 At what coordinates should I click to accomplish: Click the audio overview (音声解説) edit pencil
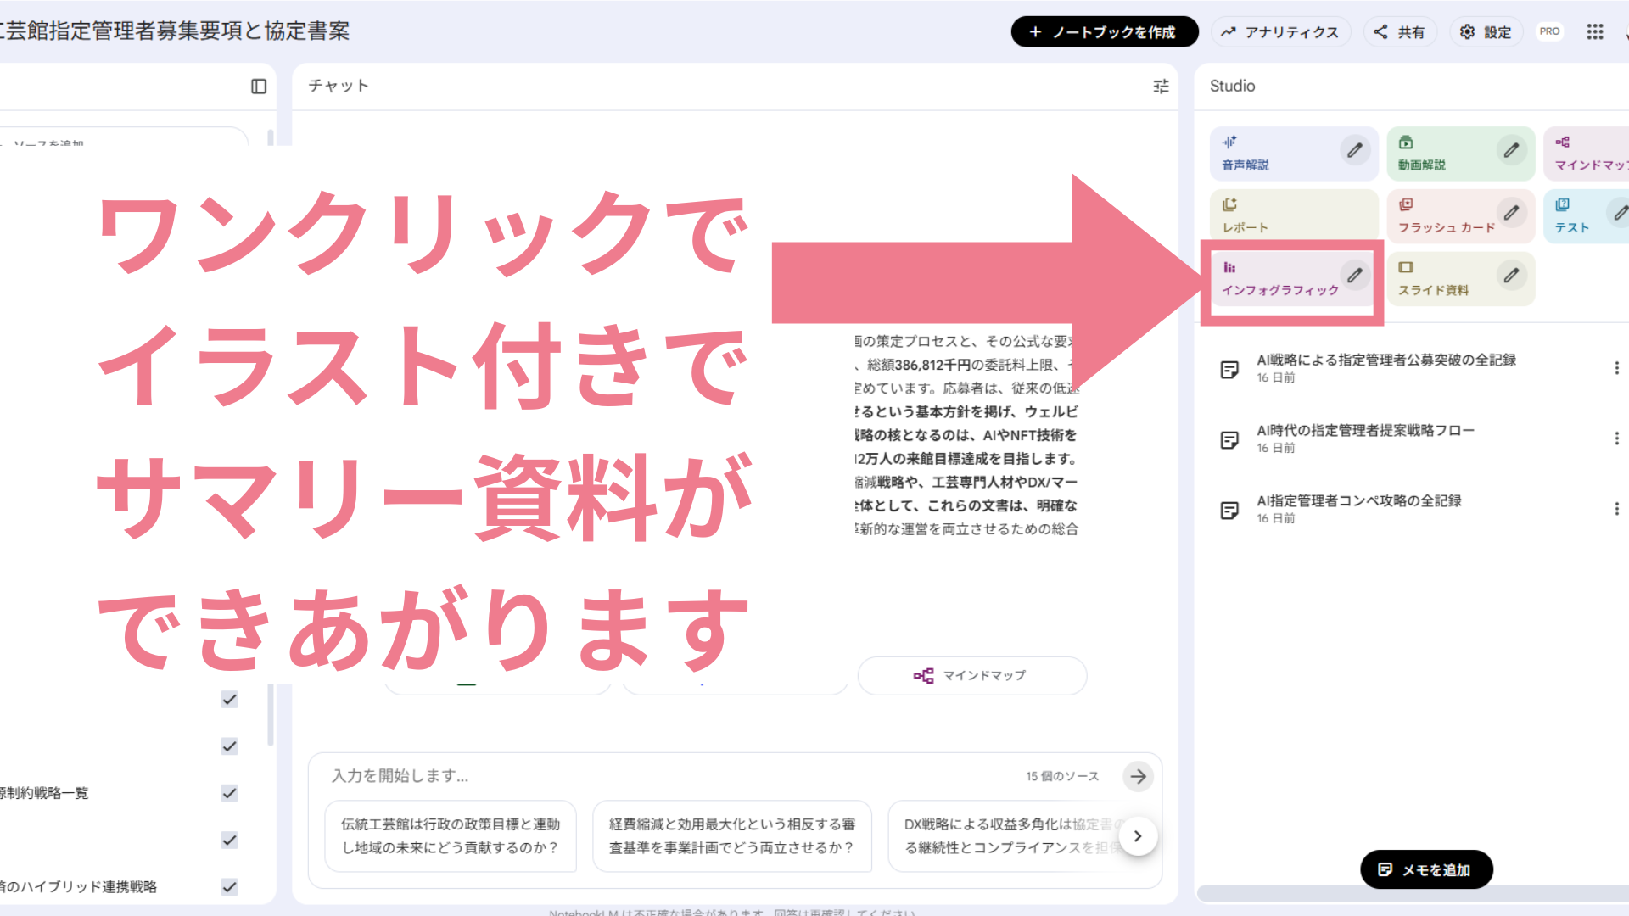1355,150
